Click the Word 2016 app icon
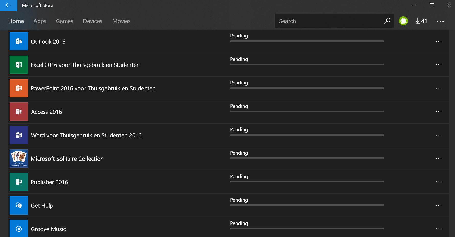Viewport: 455px width, 237px height. coord(19,135)
